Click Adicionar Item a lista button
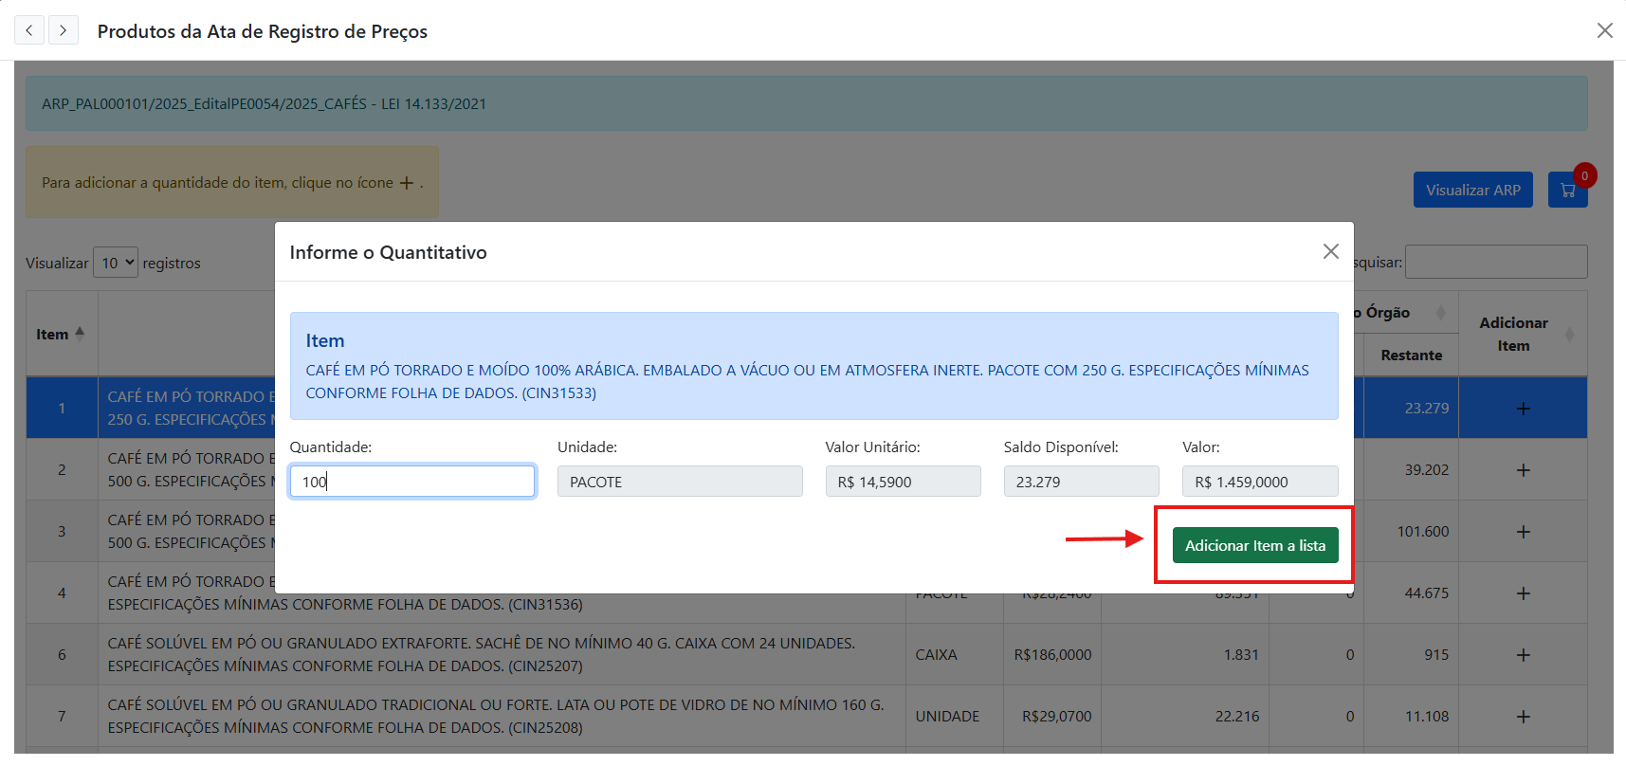Image resolution: width=1626 pixels, height=766 pixels. [1254, 545]
